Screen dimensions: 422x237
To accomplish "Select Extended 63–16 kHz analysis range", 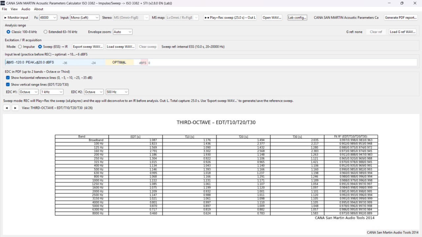I will pyautogui.click(x=45, y=32).
